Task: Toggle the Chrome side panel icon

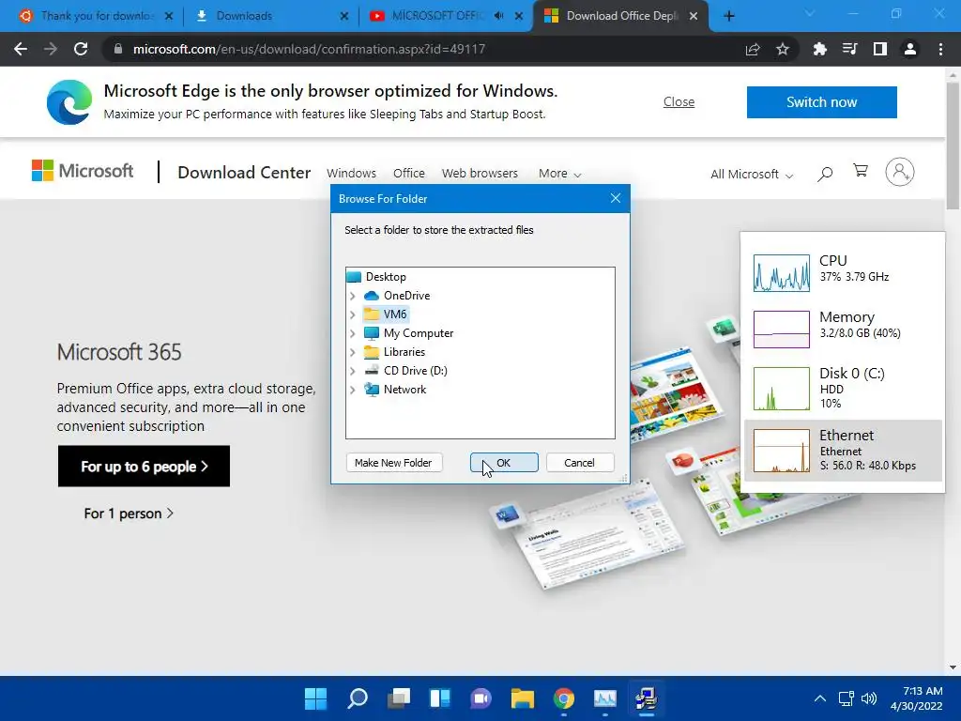Action: click(x=879, y=49)
